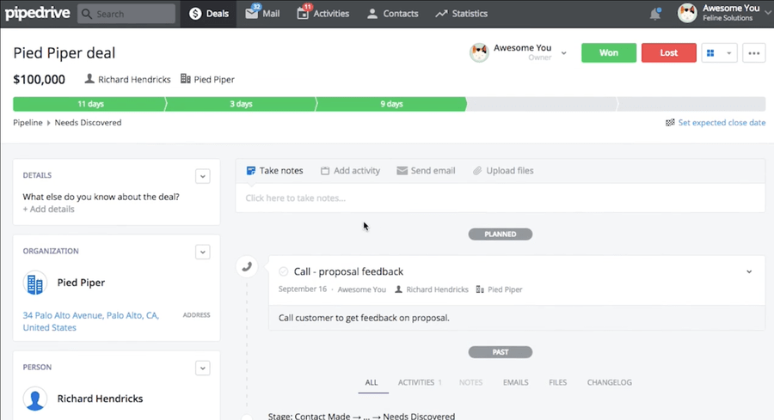Click the close date flag icon
The width and height of the screenshot is (774, 420).
tap(670, 123)
